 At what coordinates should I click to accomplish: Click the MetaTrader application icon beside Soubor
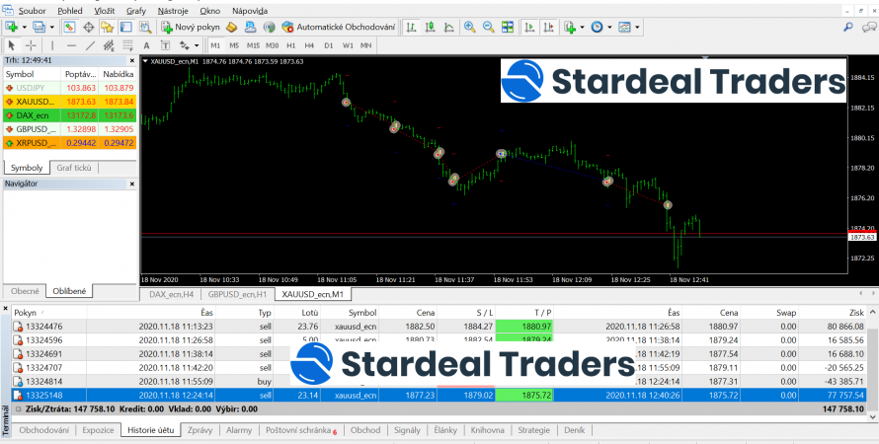tap(7, 11)
